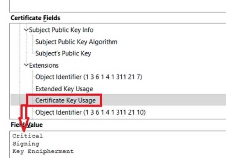This screenshot has width=226, height=158.
Task: Select the Extended Key Usage field
Action: pyautogui.click(x=64, y=89)
